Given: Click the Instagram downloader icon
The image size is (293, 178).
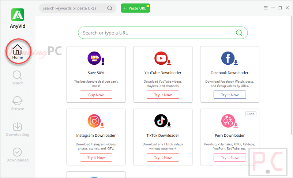Looking at the screenshot, I should coord(96,121).
